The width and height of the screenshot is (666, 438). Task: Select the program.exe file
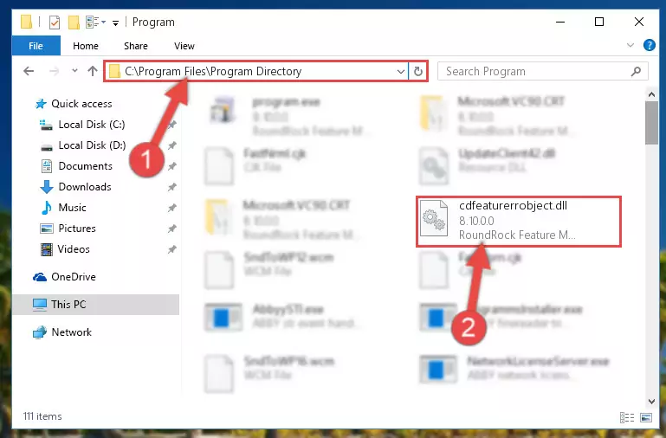coord(287,115)
